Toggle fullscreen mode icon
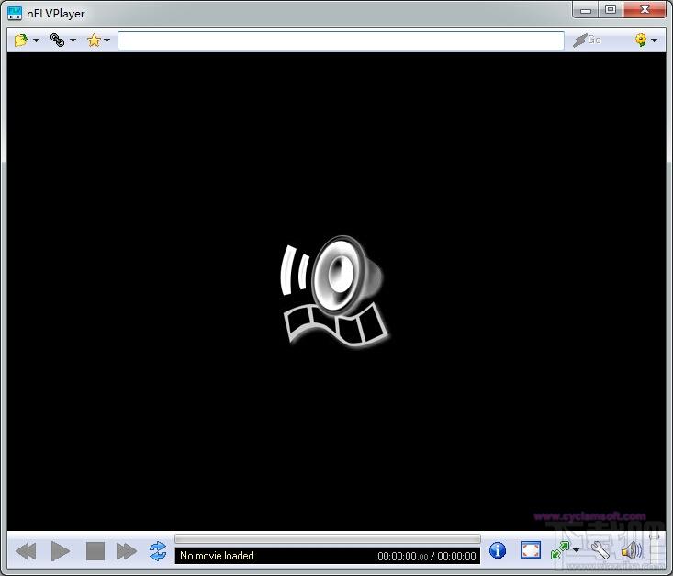Screen dimensions: 673x576 [x=531, y=550]
